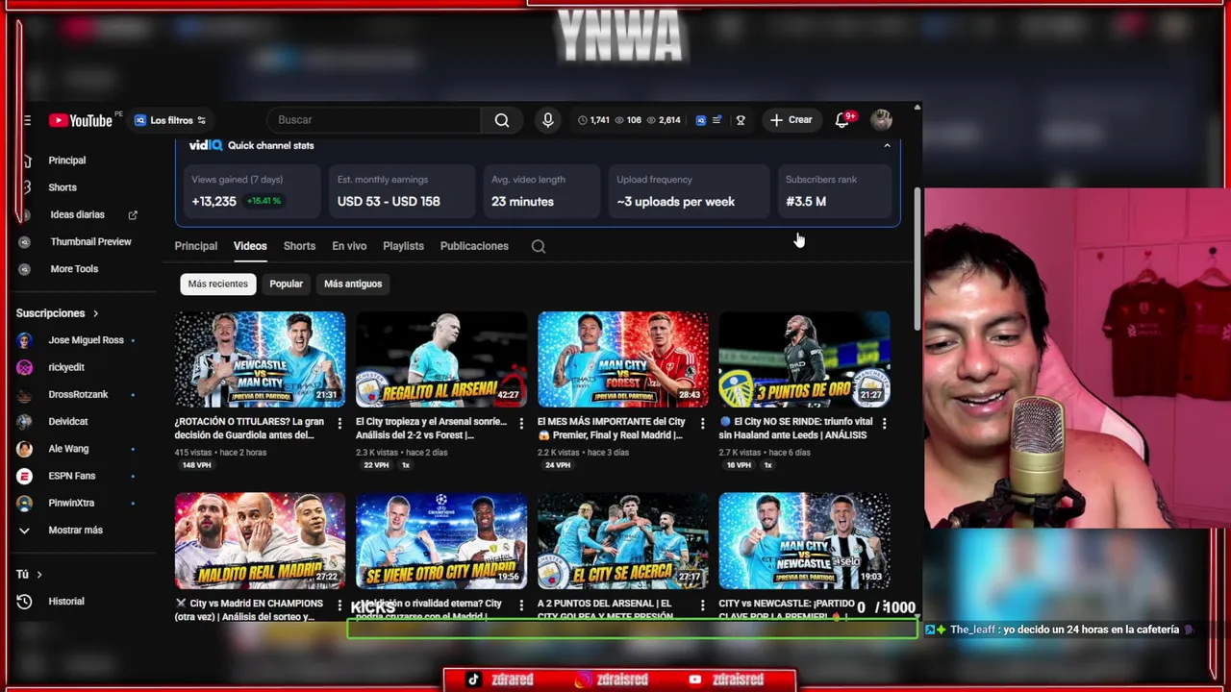The width and height of the screenshot is (1231, 692).
Task: Open PinwinXtra subscription
Action: pyautogui.click(x=72, y=503)
